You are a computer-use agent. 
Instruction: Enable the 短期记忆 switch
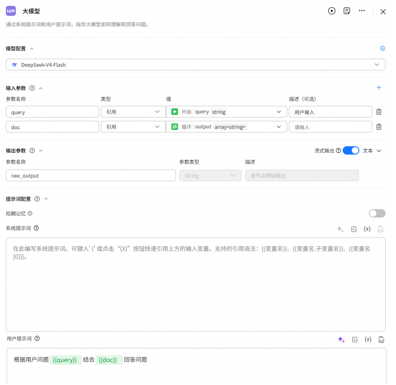pos(377,213)
